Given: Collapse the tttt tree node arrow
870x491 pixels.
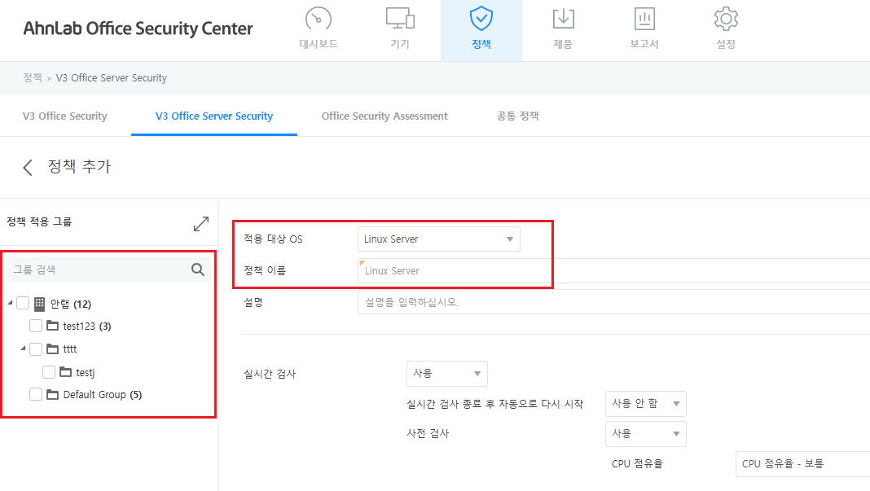Looking at the screenshot, I should click(23, 349).
